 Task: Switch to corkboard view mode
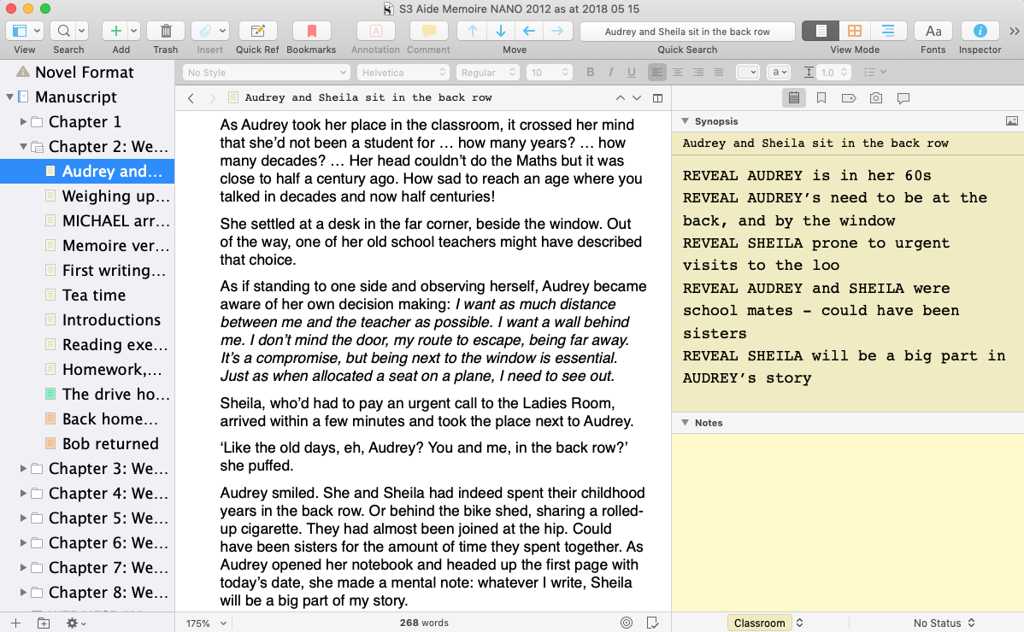(x=854, y=31)
